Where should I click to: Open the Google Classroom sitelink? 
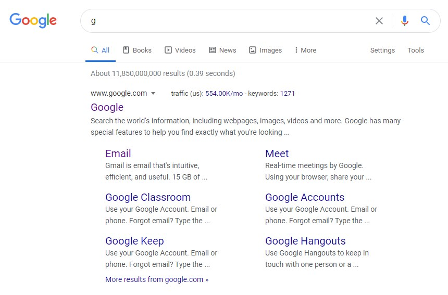pyautogui.click(x=148, y=197)
